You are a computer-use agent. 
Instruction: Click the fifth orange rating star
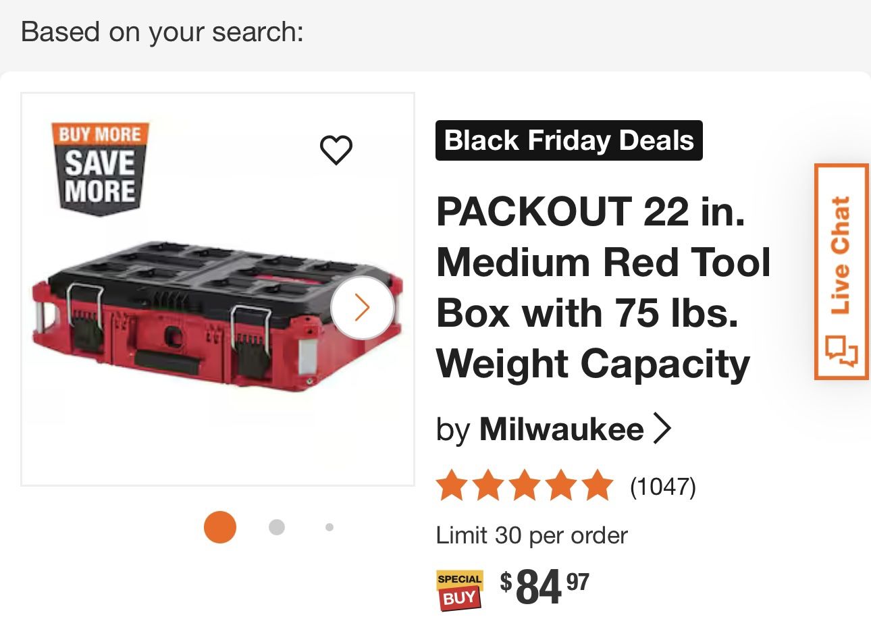(597, 486)
